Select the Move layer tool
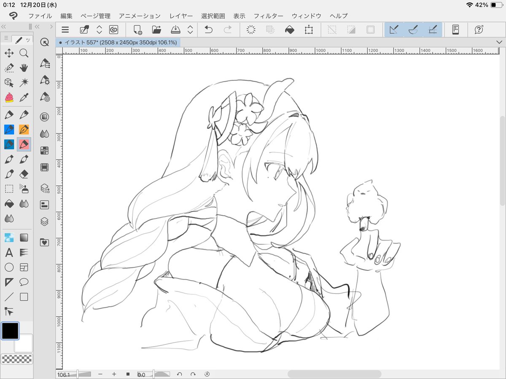Image resolution: width=506 pixels, height=379 pixels. pyautogui.click(x=9, y=53)
